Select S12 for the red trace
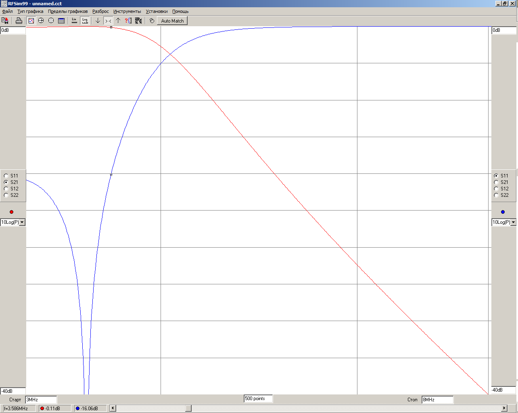 pyautogui.click(x=6, y=189)
